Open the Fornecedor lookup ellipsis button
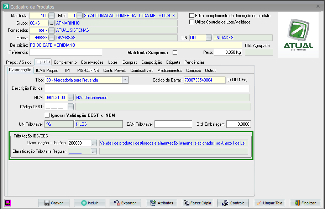This screenshot has width=325, height=209. tap(52, 31)
